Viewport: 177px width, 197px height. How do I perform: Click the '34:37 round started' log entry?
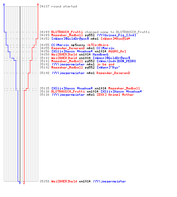click(x=58, y=6)
